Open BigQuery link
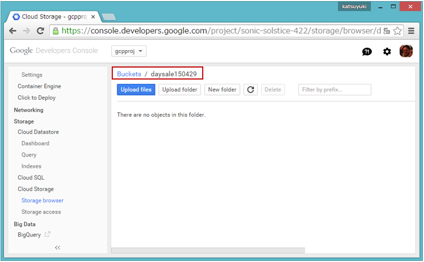Screen dimensions: 424x262 (29, 235)
